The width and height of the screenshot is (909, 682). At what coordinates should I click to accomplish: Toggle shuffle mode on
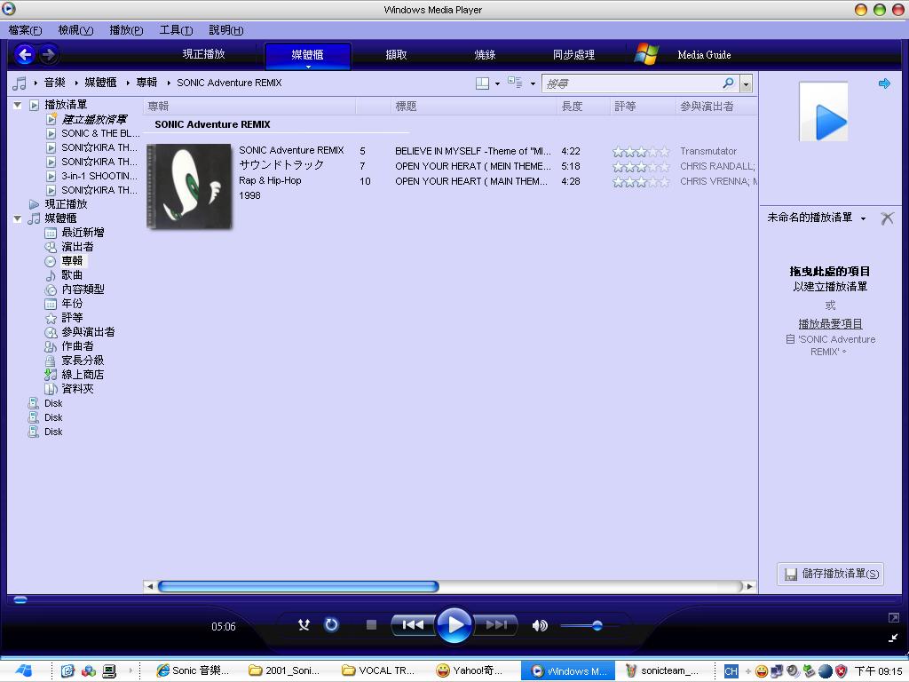[x=304, y=625]
